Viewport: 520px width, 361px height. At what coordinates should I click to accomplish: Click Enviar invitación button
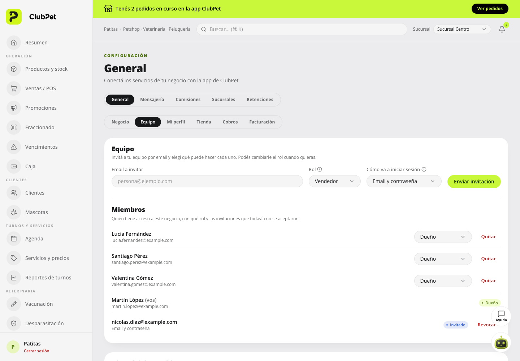click(x=474, y=182)
